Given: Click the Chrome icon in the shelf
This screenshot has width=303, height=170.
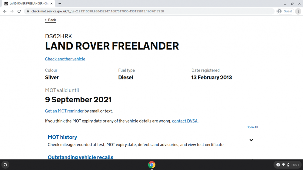Looking at the screenshot, I should coord(152,165).
